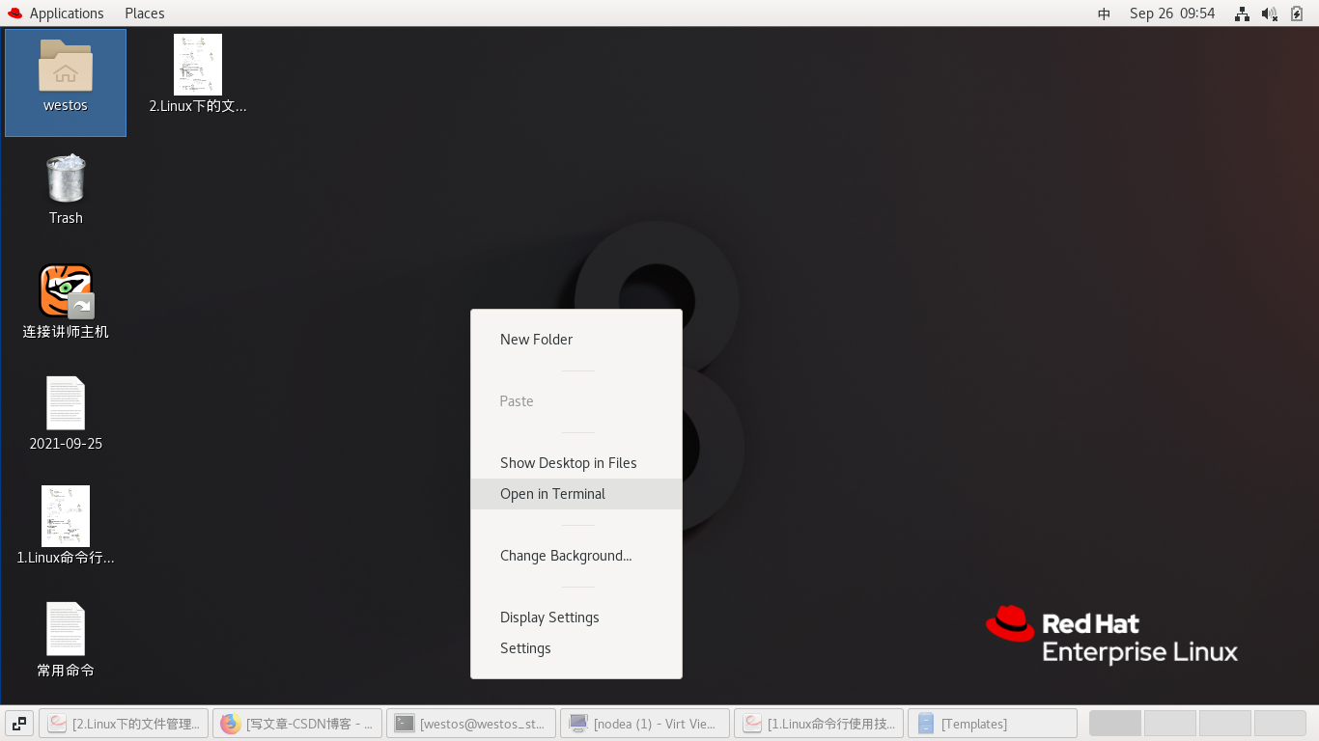Switch to the [Templates] window
Screen dimensions: 1319x741
coord(993,724)
